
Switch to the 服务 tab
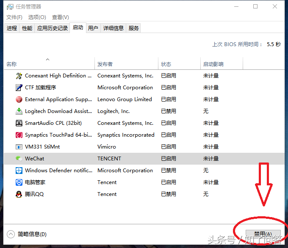[x=133, y=28]
